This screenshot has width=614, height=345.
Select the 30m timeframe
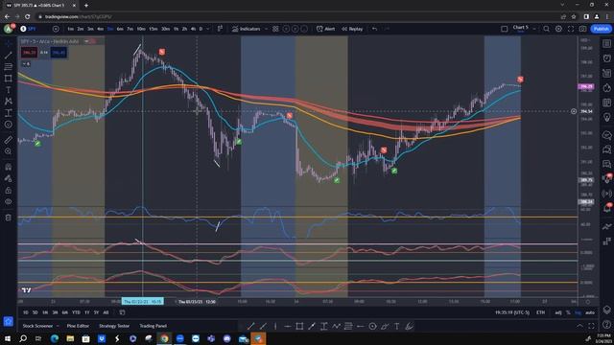pyautogui.click(x=166, y=29)
